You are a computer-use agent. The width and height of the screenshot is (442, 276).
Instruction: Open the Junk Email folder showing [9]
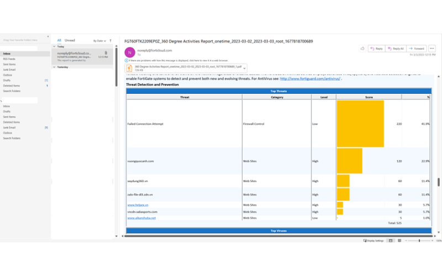pos(25,128)
